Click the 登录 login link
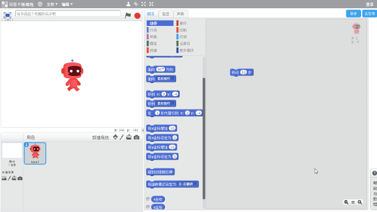Screen dimensions: 377x212 [x=369, y=4]
